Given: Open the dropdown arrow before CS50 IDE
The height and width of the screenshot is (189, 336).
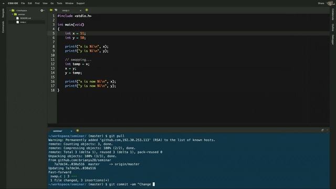Looking at the screenshot, I should click(x=3, y=4).
